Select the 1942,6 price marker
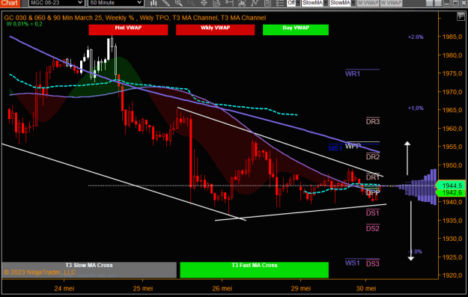Screen dimensions: 468x297 452,192
